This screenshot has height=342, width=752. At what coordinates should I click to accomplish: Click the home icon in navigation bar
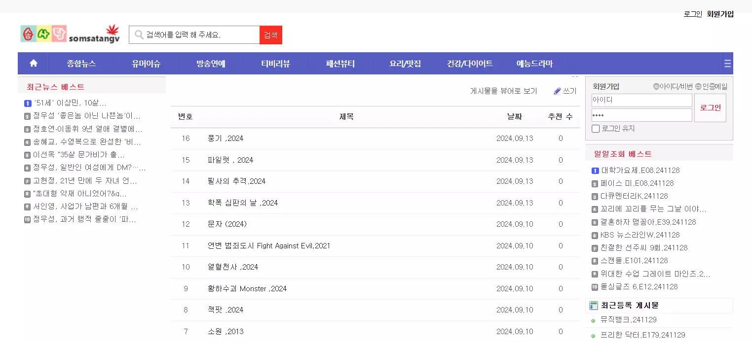(34, 63)
